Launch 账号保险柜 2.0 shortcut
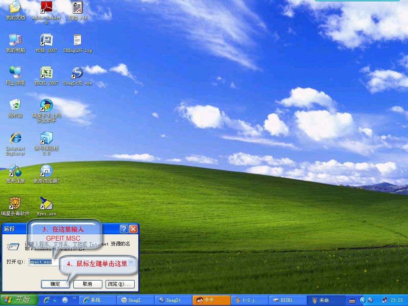 coord(46,144)
